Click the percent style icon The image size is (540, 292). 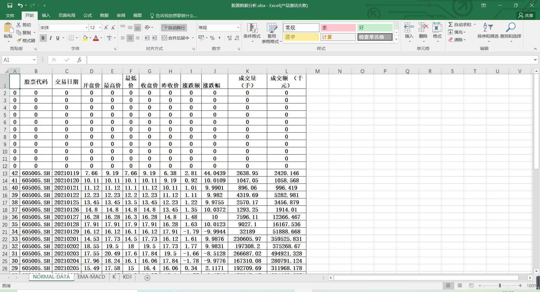212,38
